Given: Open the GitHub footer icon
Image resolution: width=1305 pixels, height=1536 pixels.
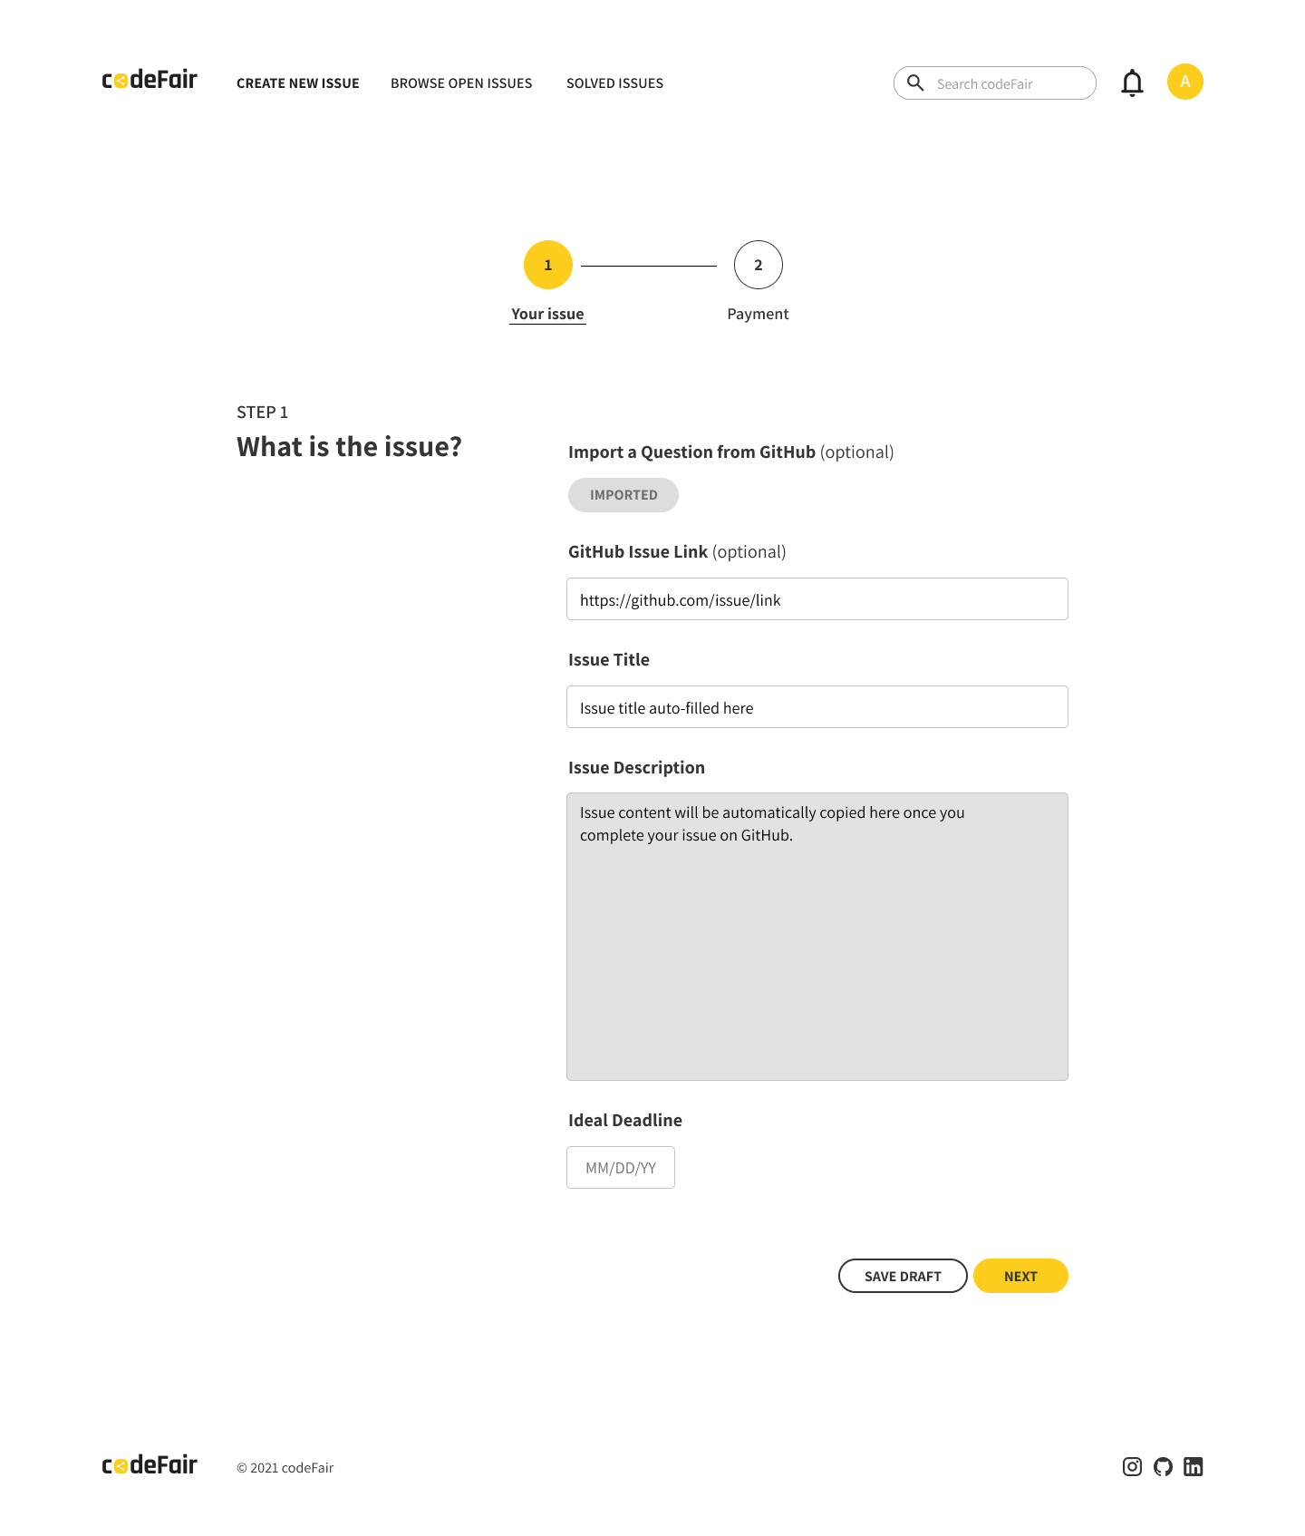Looking at the screenshot, I should (1163, 1466).
